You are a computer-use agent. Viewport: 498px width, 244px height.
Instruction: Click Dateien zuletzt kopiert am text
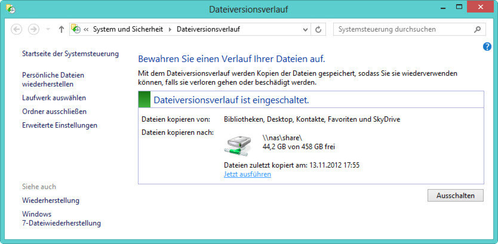(x=291, y=165)
